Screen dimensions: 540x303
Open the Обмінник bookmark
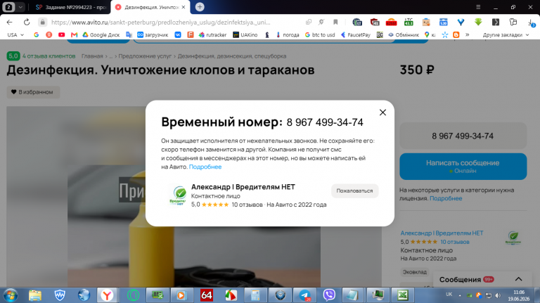[x=404, y=34]
